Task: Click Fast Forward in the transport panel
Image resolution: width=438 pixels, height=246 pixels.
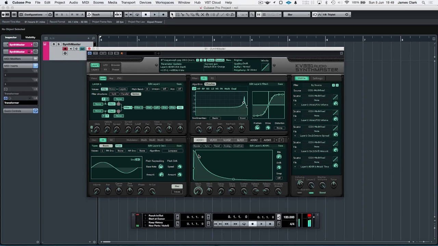Action: coord(235,224)
